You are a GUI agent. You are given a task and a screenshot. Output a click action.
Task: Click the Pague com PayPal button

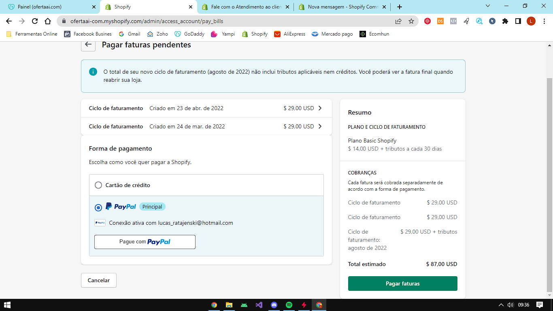(145, 242)
